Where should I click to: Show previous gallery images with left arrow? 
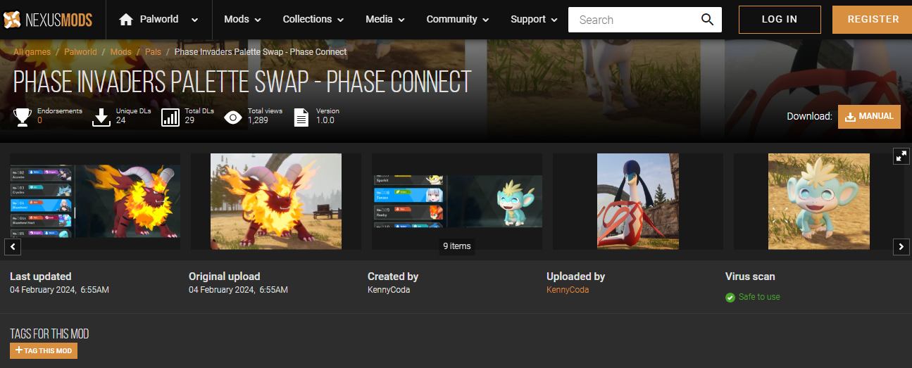13,247
